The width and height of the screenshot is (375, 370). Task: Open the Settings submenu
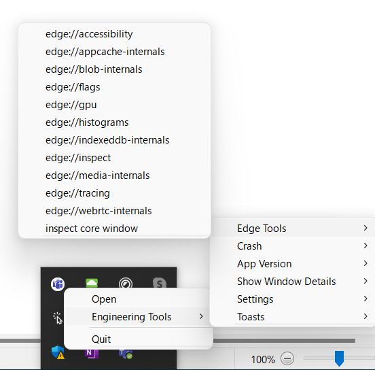tap(293, 299)
